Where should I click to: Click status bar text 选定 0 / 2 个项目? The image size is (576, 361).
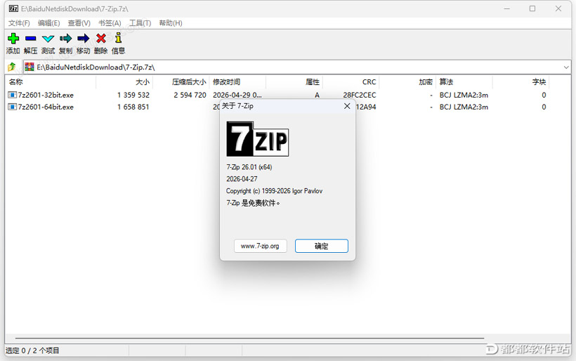[32, 350]
